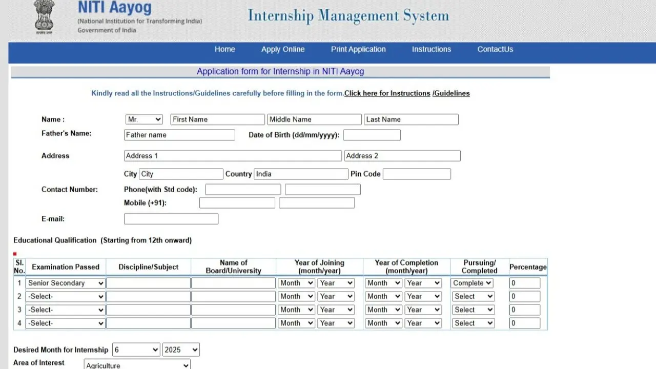Click row 1 Percentage field
656x369 pixels.
coord(524,283)
